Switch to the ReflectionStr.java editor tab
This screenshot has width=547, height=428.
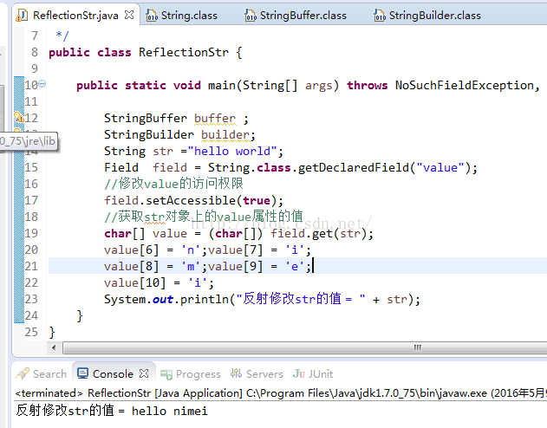tap(75, 16)
